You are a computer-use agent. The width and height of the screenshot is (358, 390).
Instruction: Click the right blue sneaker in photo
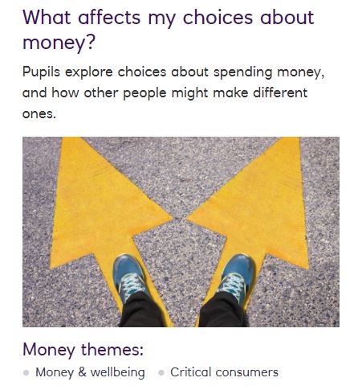[237, 276]
